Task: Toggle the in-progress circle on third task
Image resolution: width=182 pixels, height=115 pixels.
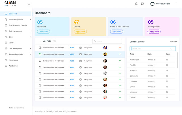Action: 40,61
